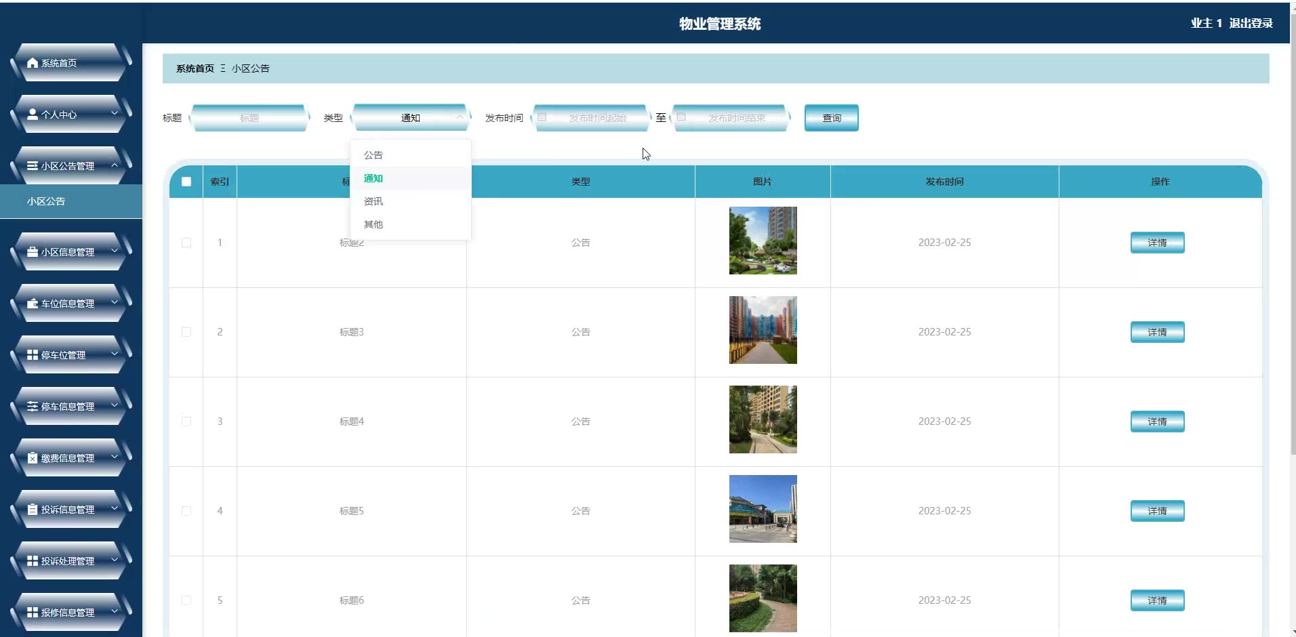This screenshot has height=637, width=1296.
Task: Click the sliders icon for 停车信息管理
Action: (x=32, y=407)
